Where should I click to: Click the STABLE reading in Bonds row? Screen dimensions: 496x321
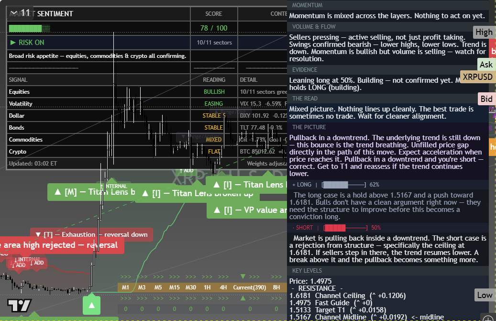[213, 128]
